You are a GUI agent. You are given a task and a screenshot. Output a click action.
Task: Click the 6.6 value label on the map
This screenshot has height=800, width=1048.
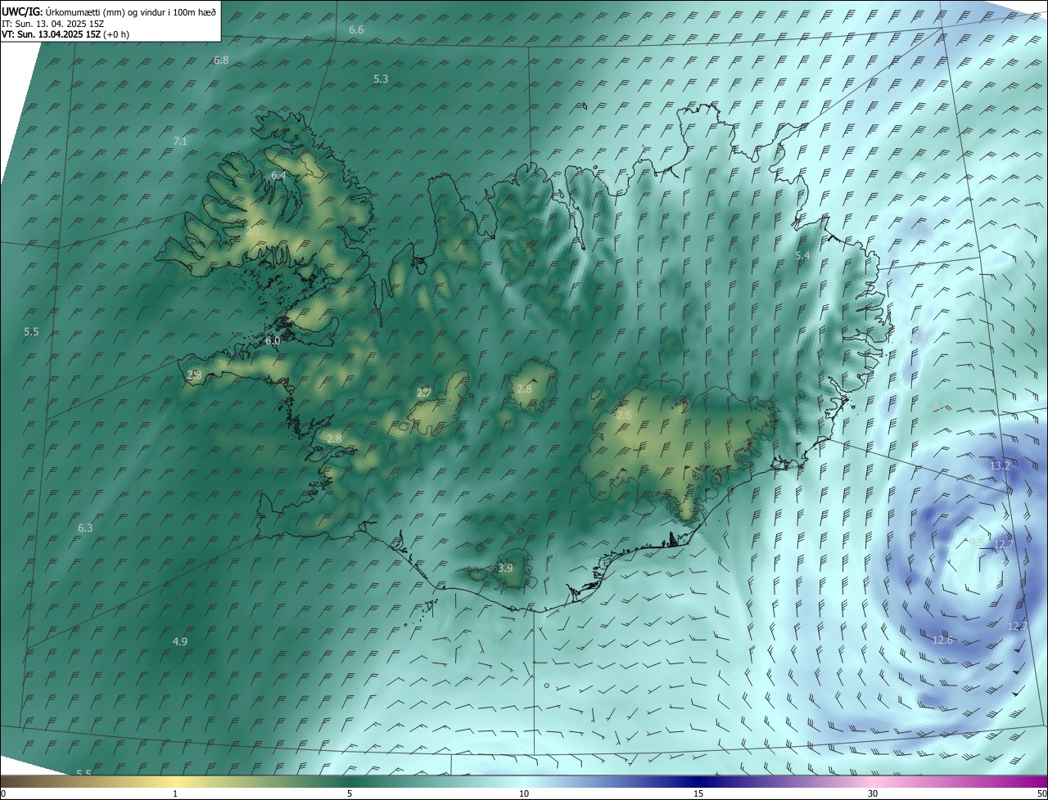tap(356, 30)
